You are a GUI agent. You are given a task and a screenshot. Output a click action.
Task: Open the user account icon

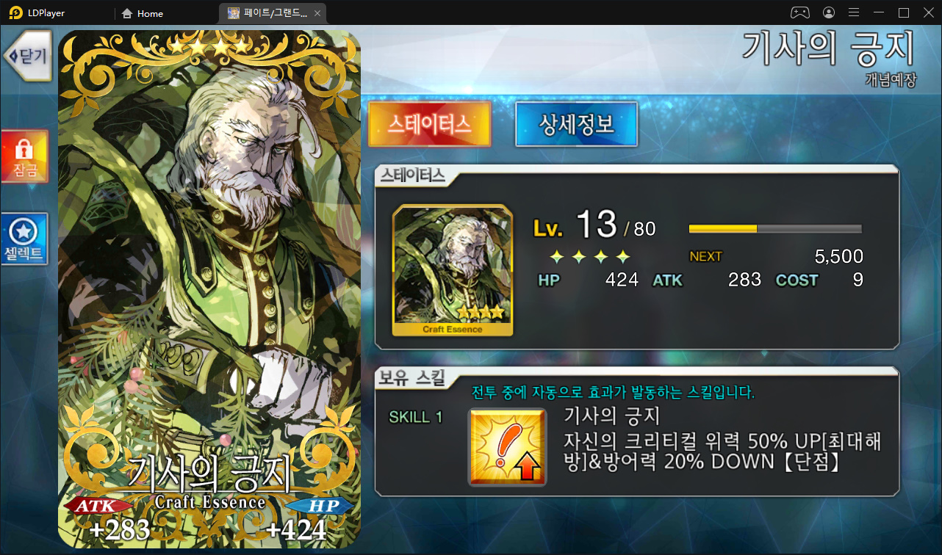(x=829, y=12)
